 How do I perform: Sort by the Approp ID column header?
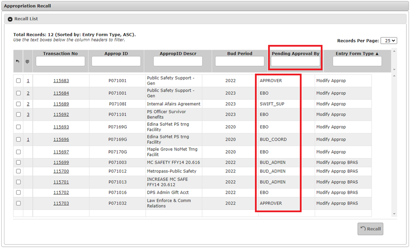click(116, 53)
